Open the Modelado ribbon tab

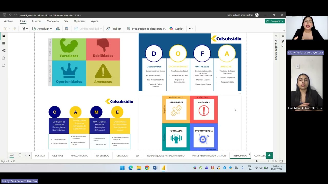53,21
